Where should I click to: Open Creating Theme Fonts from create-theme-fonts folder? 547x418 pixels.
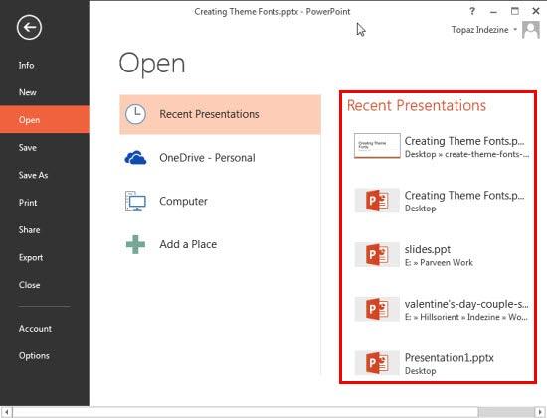[442, 147]
